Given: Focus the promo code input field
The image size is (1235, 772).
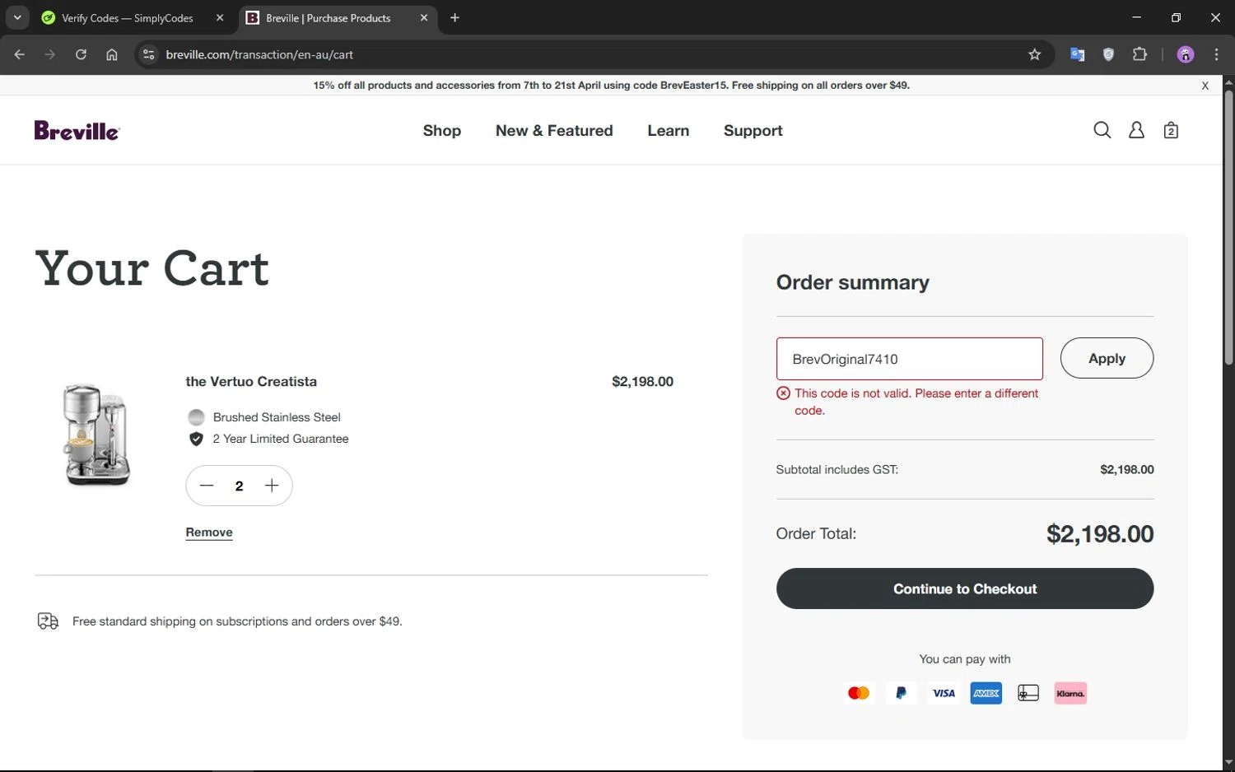Looking at the screenshot, I should tap(909, 359).
